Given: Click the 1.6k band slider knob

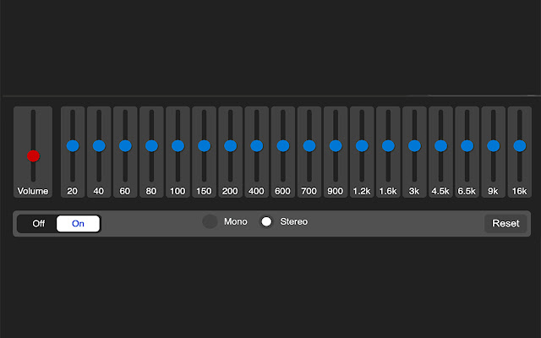Looking at the screenshot, I should (x=388, y=146).
